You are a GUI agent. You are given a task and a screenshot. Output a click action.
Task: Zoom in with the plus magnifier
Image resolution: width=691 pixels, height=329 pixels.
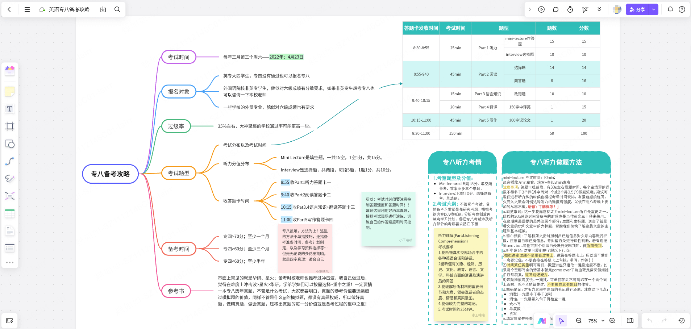click(612, 321)
